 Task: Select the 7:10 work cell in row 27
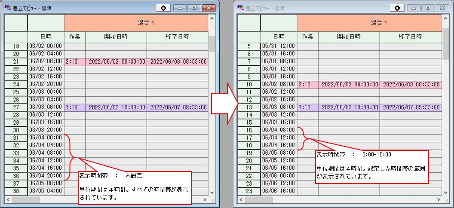75,107
